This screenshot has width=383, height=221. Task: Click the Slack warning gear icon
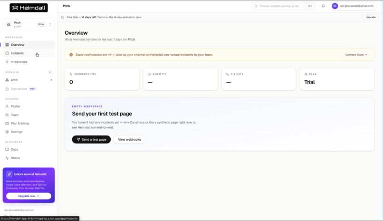(x=71, y=55)
